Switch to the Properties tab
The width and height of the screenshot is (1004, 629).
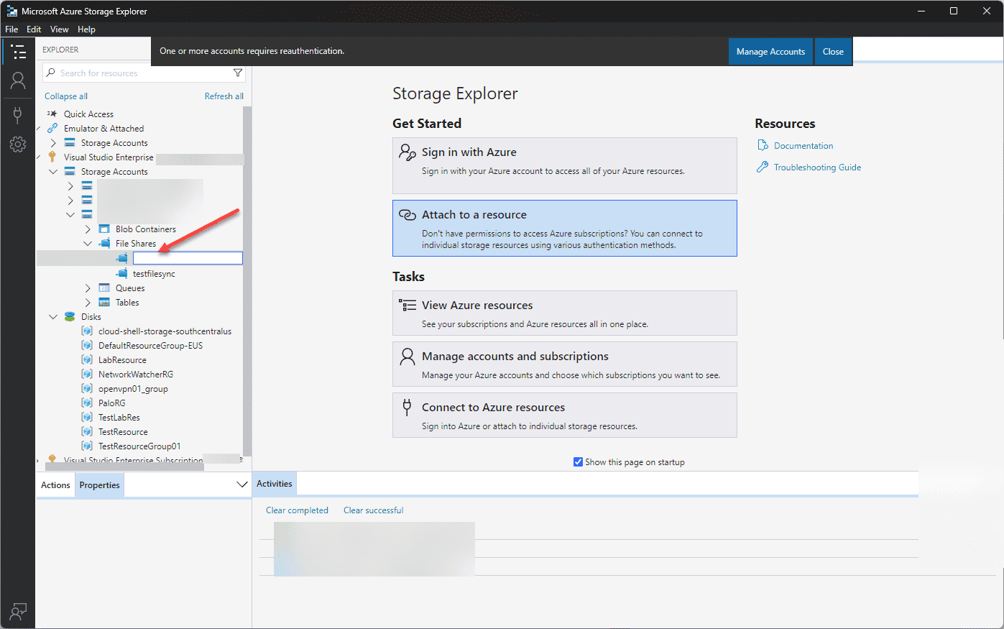[99, 485]
